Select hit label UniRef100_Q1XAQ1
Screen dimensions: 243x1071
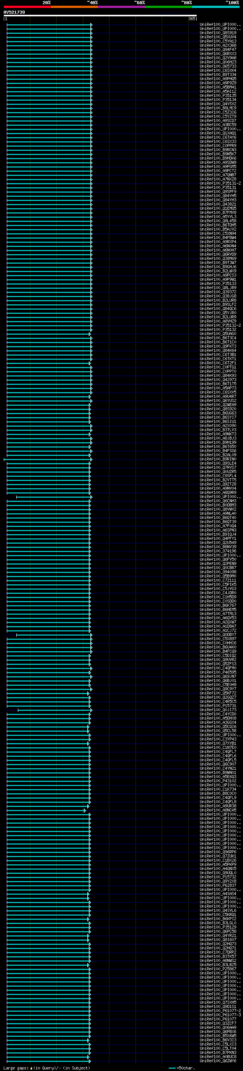pyautogui.click(x=218, y=133)
